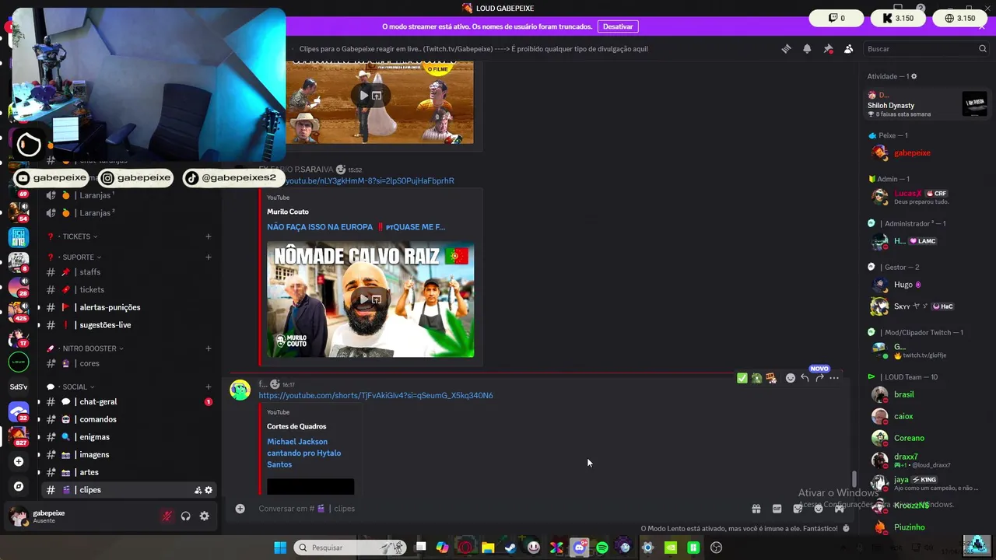This screenshot has height=560, width=996.
Task: Open the chat-geral channel
Action: 128,402
